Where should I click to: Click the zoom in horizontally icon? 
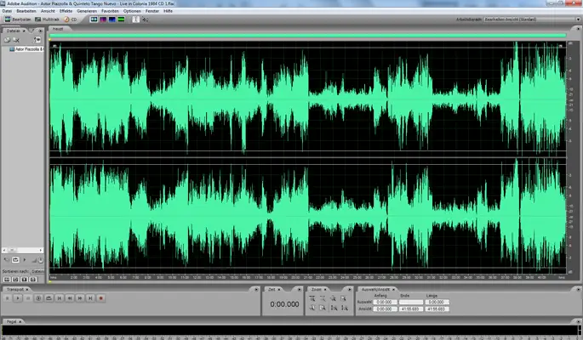(312, 299)
